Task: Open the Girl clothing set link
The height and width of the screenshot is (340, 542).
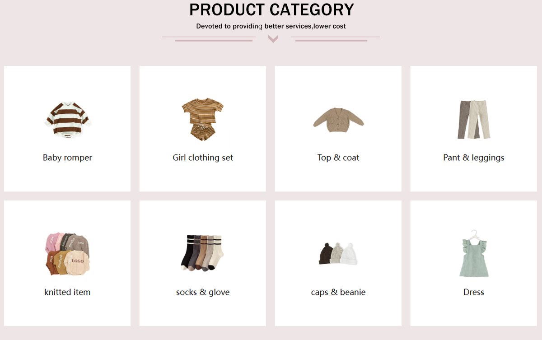Action: (203, 158)
